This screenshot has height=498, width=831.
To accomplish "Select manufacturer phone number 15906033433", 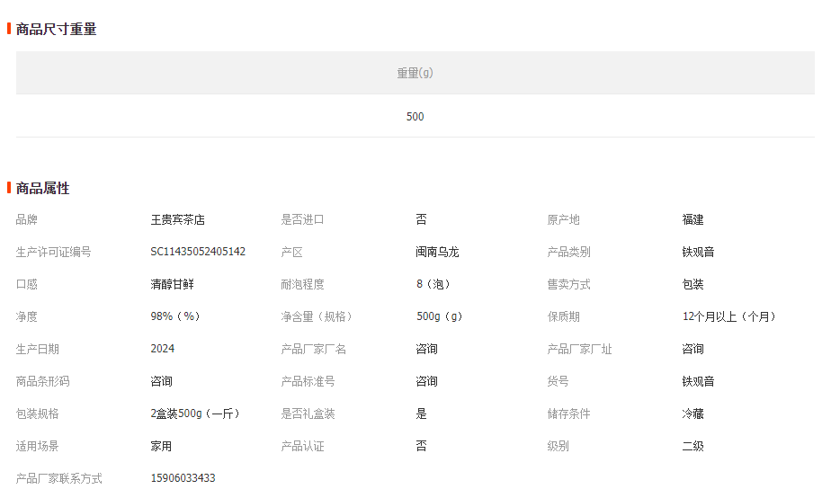I will coord(183,478).
